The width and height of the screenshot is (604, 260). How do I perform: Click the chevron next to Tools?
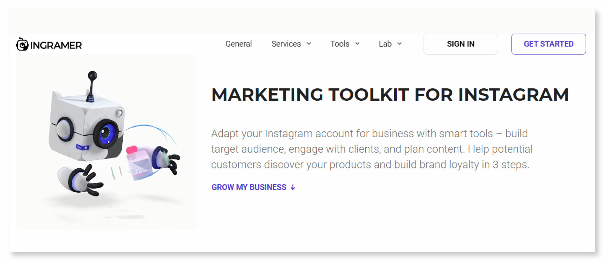pyautogui.click(x=357, y=44)
